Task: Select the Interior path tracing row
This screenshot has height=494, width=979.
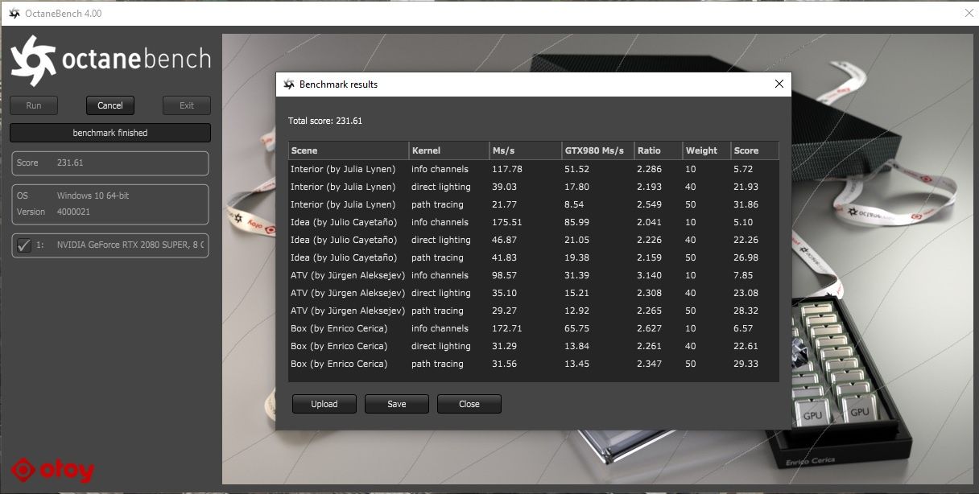Action: (x=534, y=204)
